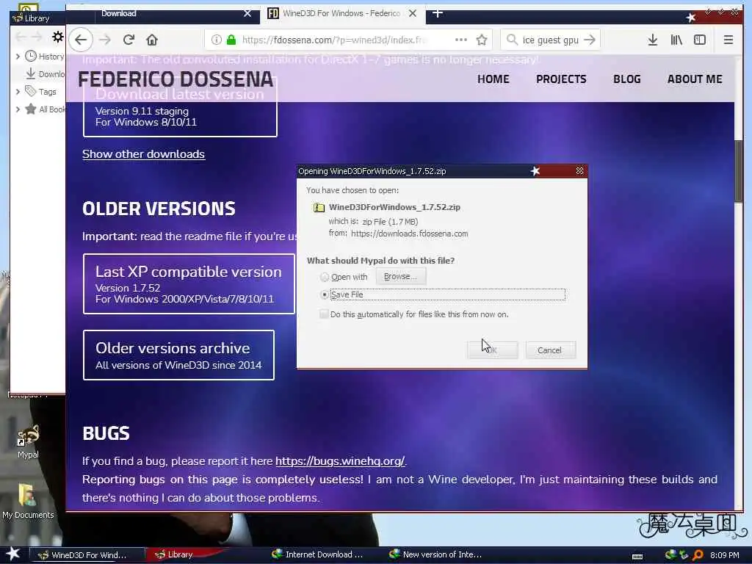Toggle the sidebar icon in toolbar
752x564 pixels.
[700, 40]
